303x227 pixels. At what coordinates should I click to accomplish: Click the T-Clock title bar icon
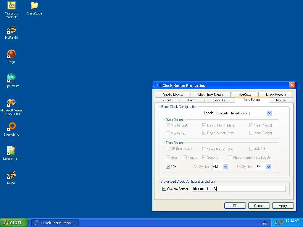(x=155, y=85)
